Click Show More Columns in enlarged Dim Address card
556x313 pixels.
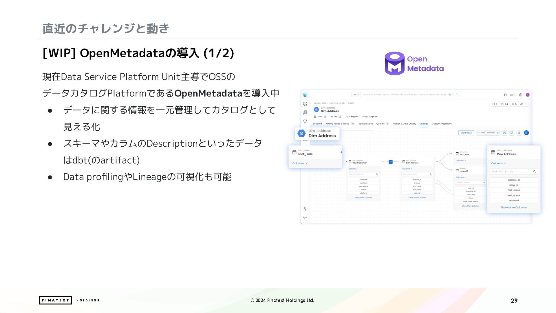point(514,208)
